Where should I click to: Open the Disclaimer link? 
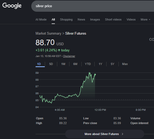(x=69, y=56)
